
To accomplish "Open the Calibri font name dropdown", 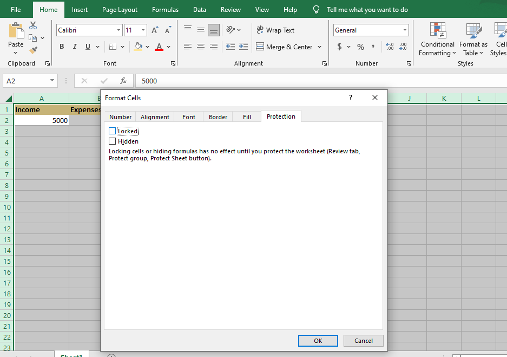I will 118,30.
